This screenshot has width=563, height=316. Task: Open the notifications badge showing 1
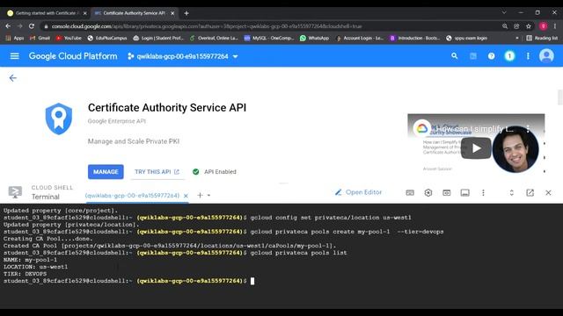pos(509,56)
